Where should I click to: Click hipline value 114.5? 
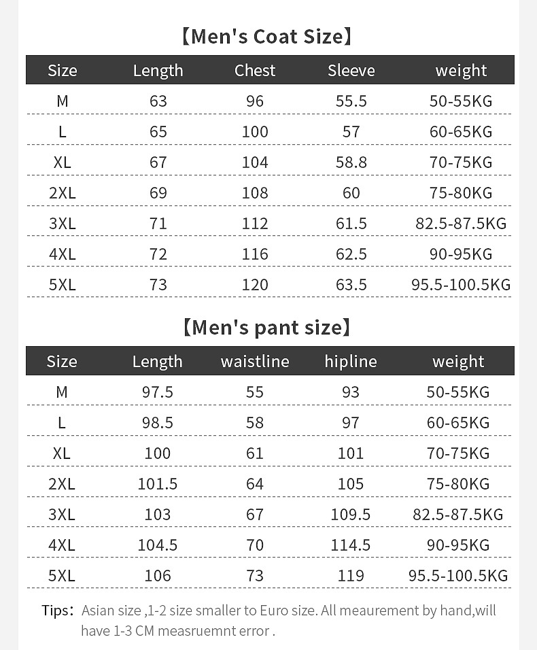coord(350,545)
